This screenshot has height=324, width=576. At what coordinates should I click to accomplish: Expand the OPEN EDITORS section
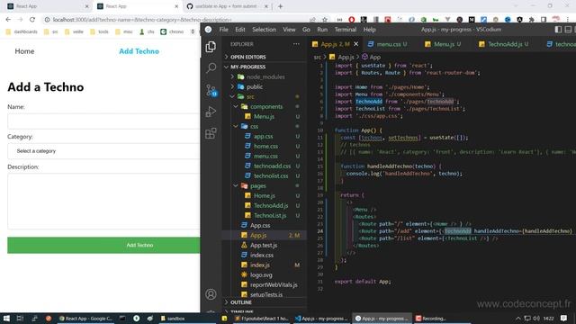pos(265,57)
